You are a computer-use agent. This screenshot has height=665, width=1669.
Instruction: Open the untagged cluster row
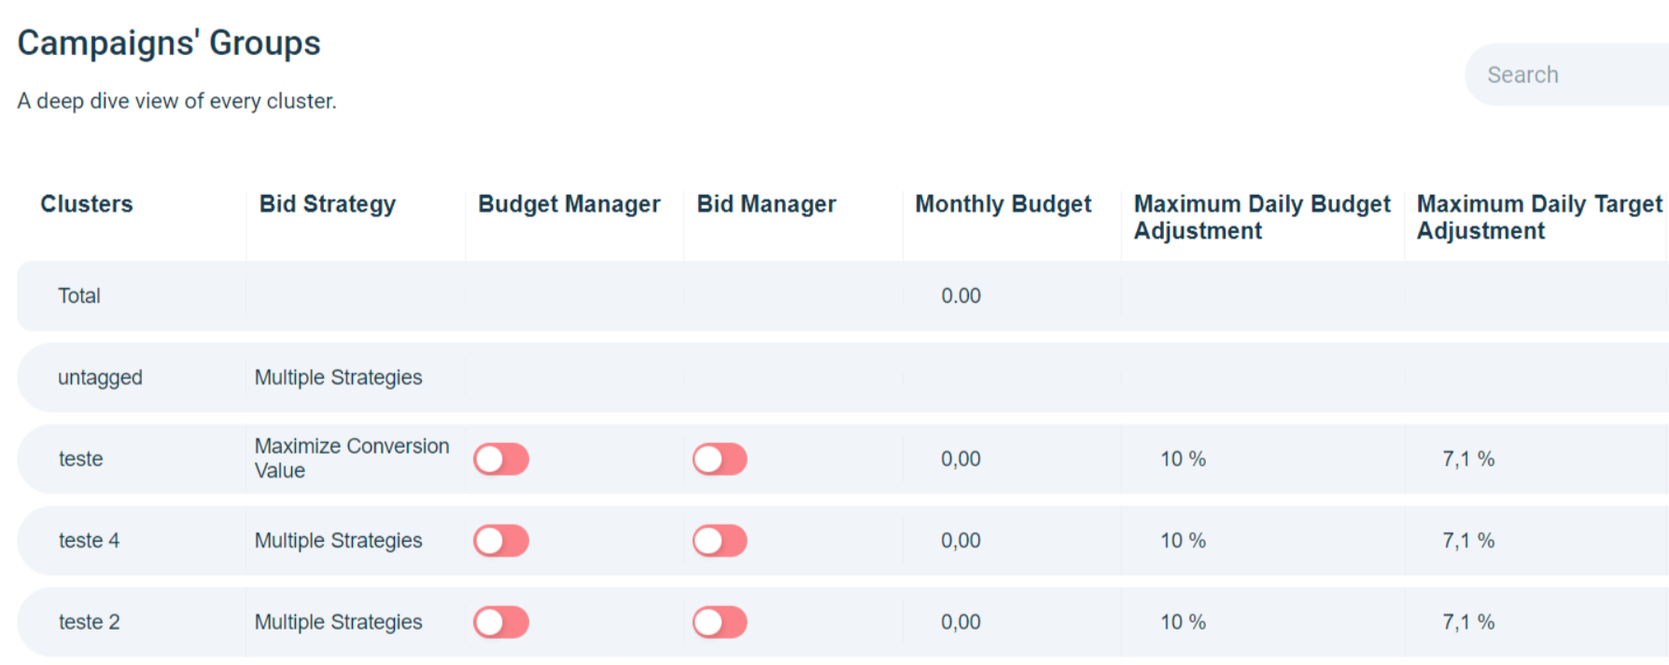tap(100, 378)
